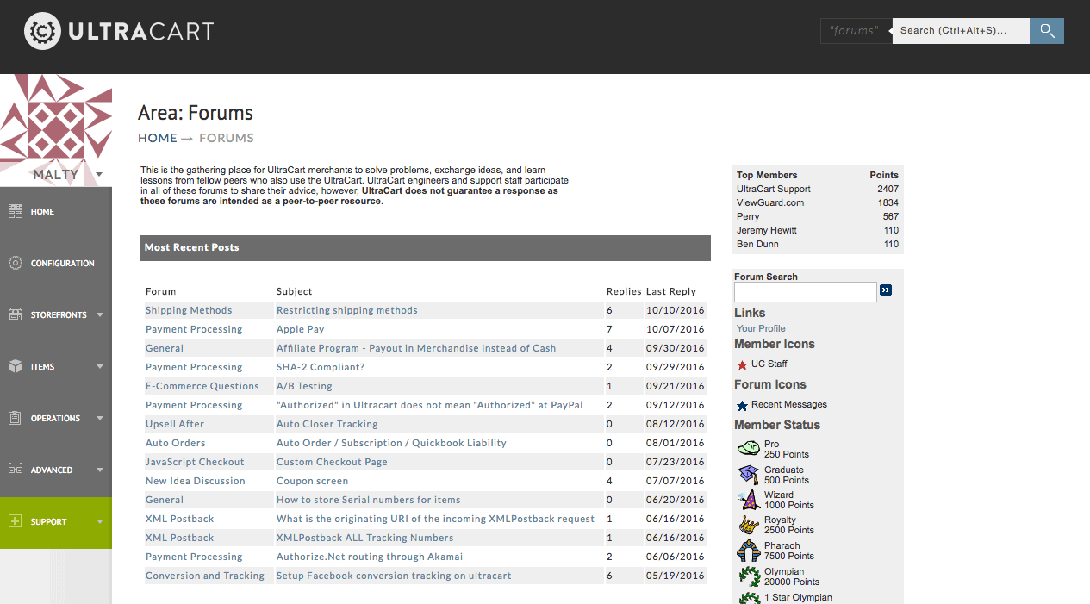The image size is (1090, 604).
Task: Click the Home sidebar icon
Action: [16, 211]
